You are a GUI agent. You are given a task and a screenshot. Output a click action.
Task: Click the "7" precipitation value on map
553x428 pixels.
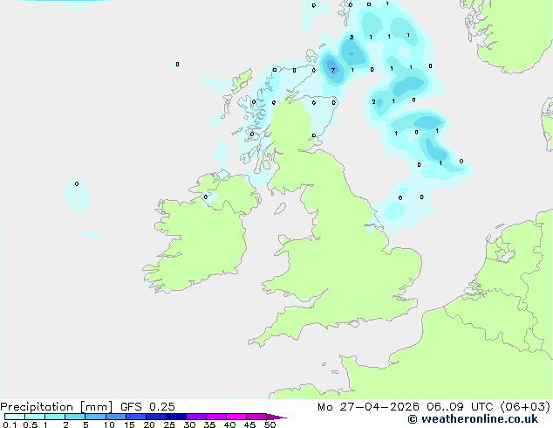pos(333,70)
